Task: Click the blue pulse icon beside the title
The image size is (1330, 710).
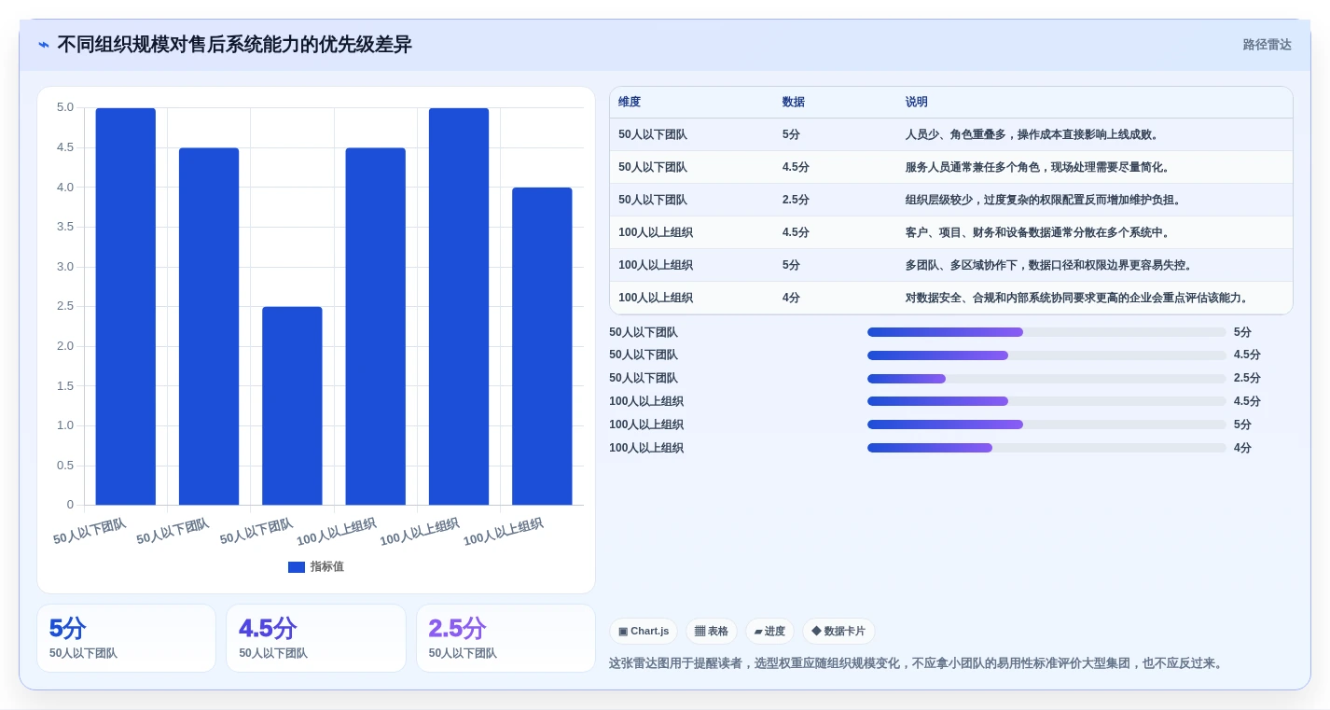Action: tap(44, 45)
